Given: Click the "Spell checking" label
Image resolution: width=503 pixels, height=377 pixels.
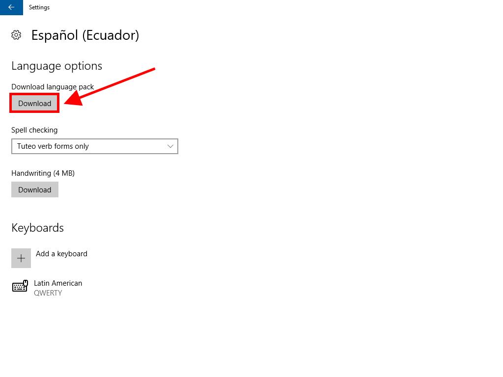Looking at the screenshot, I should tap(34, 130).
